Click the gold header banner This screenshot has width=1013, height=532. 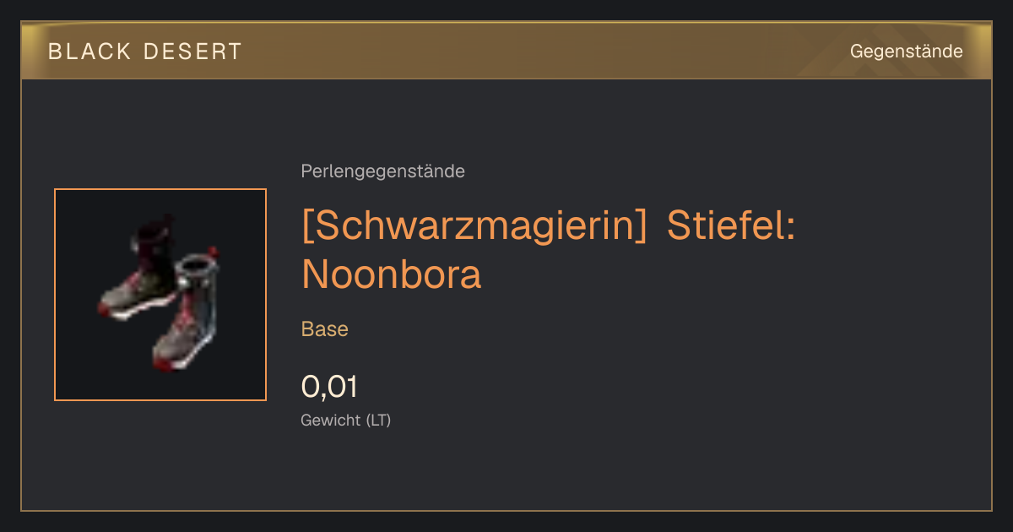[x=506, y=52]
